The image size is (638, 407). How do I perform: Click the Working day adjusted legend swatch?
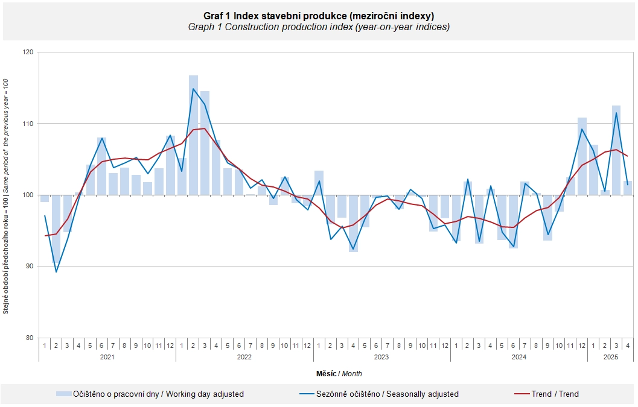[64, 394]
